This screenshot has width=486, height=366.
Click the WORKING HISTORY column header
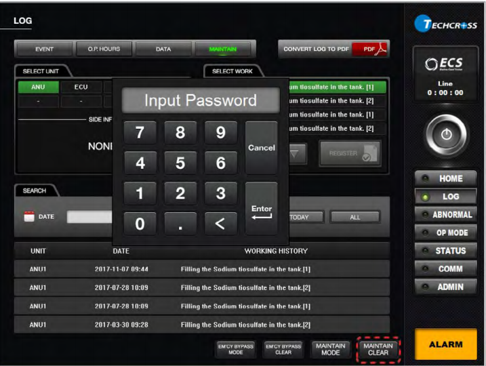[276, 251]
